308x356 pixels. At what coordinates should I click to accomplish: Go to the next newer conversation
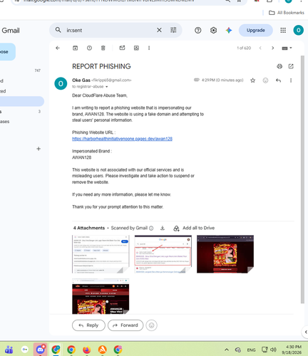[260, 48]
